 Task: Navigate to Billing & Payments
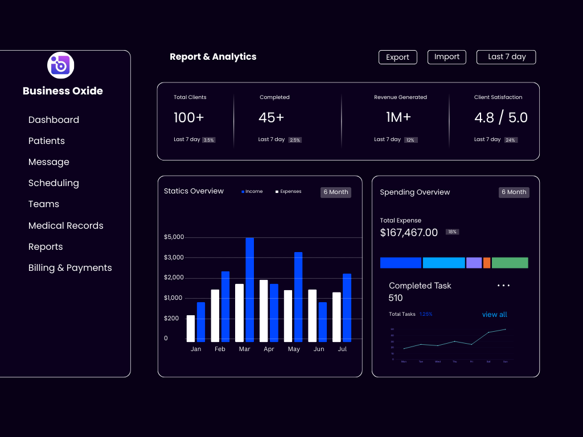(70, 267)
